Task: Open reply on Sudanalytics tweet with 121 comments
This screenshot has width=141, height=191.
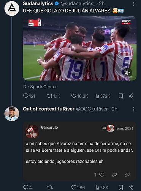Action: (29, 96)
